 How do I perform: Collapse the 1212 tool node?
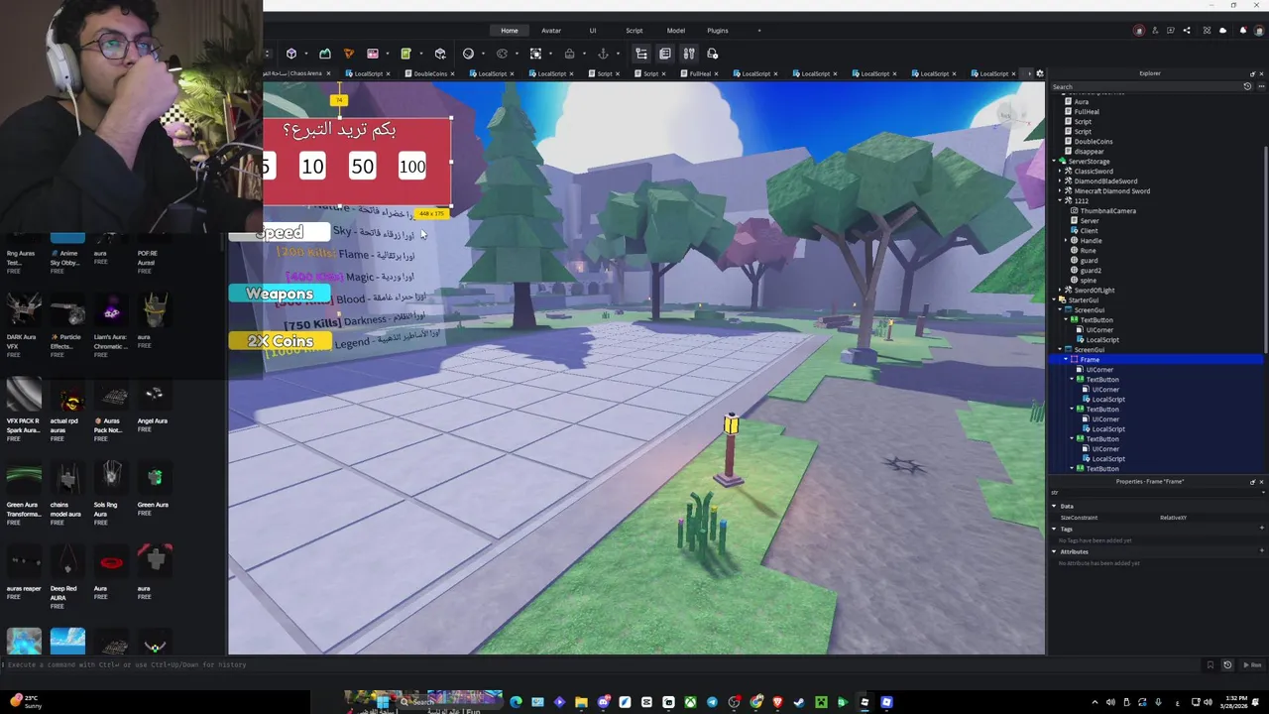(x=1060, y=201)
